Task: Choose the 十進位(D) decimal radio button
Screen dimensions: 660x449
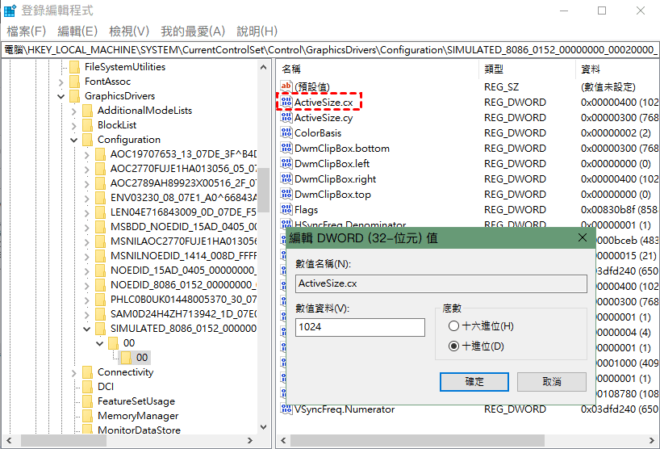Action: (453, 346)
